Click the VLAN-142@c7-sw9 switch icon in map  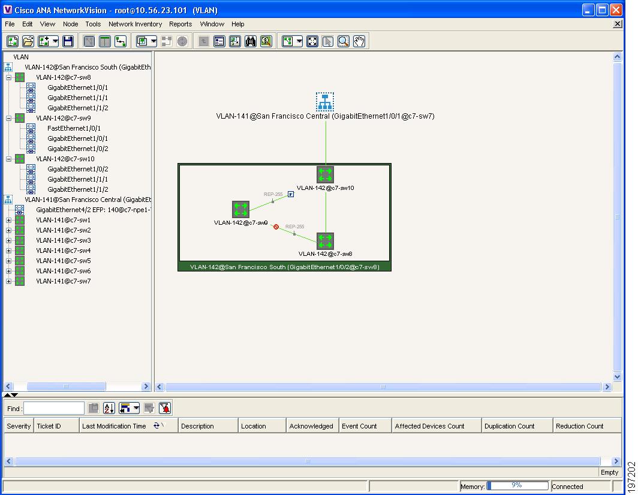tap(240, 210)
